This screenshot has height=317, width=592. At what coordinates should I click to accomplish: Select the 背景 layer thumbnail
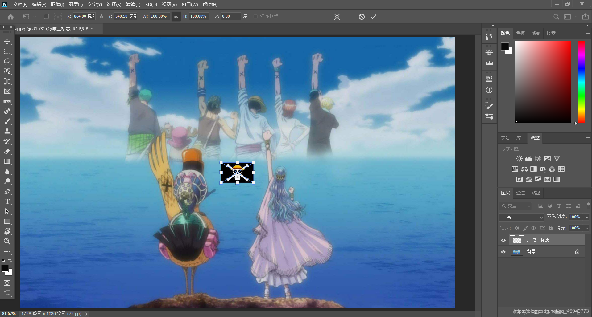tap(517, 252)
